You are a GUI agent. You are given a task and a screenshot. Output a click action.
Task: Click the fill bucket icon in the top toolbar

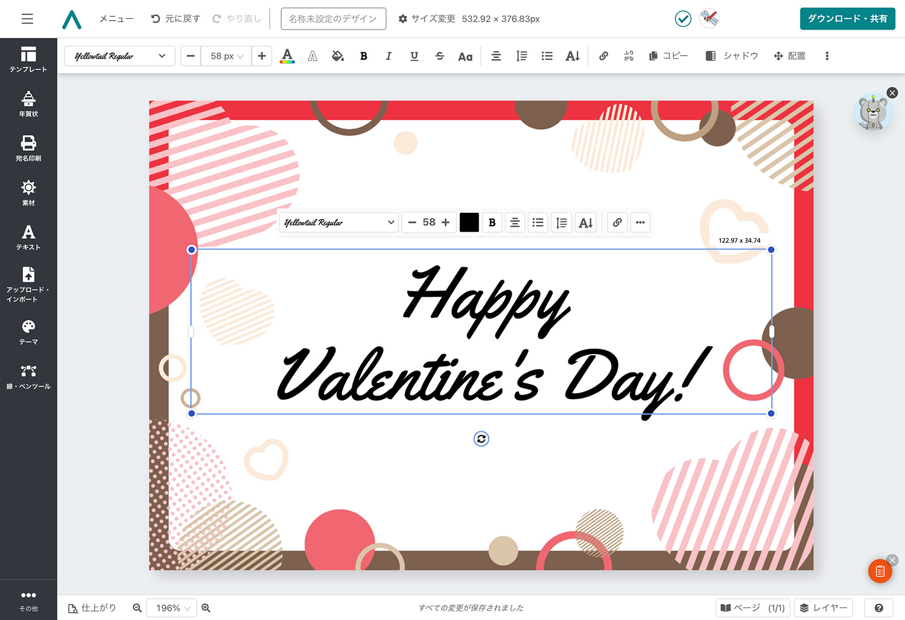coord(338,56)
